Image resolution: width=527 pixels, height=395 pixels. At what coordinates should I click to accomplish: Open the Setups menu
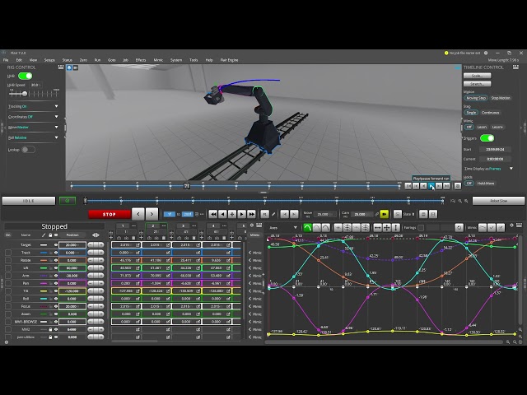[x=49, y=60]
